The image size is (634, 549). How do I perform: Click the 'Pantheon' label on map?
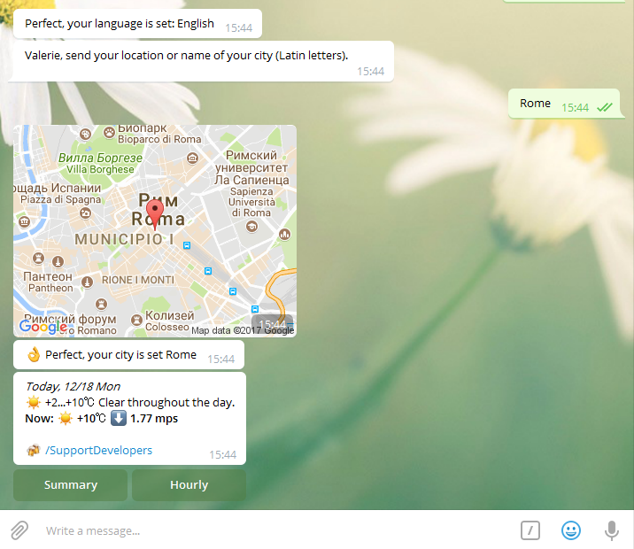pos(50,288)
